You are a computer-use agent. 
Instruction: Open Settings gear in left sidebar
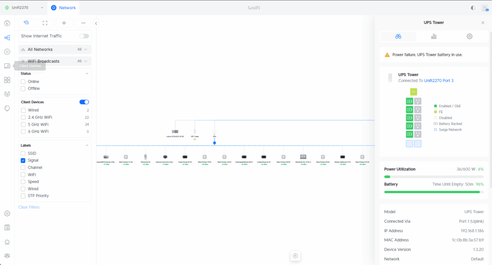7,213
